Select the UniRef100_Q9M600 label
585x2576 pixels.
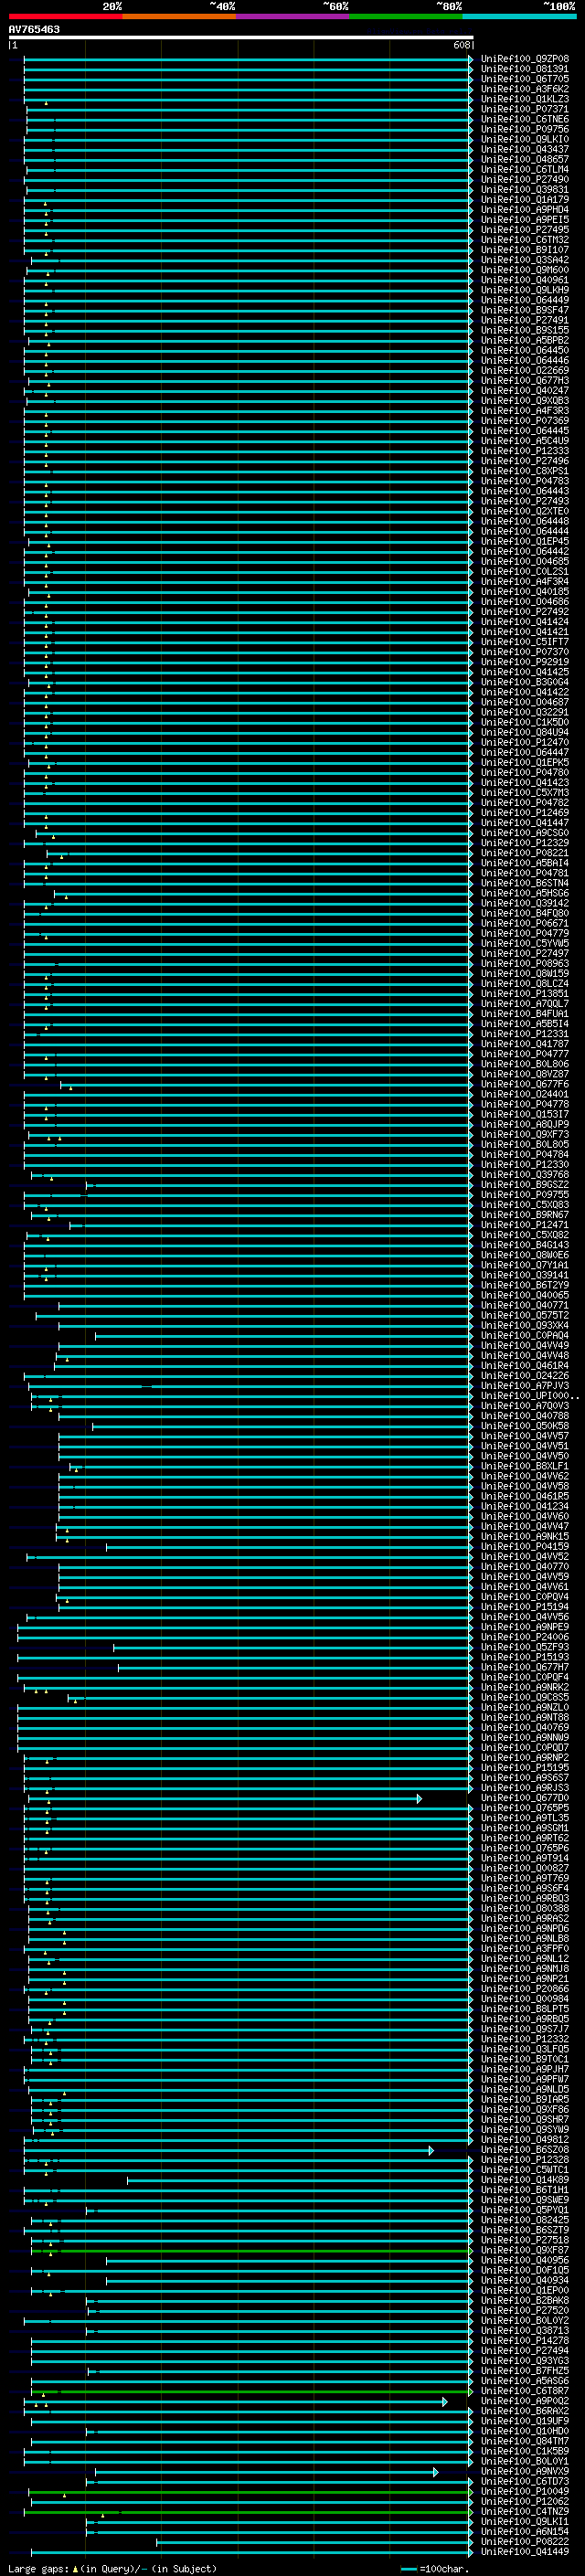tap(524, 270)
